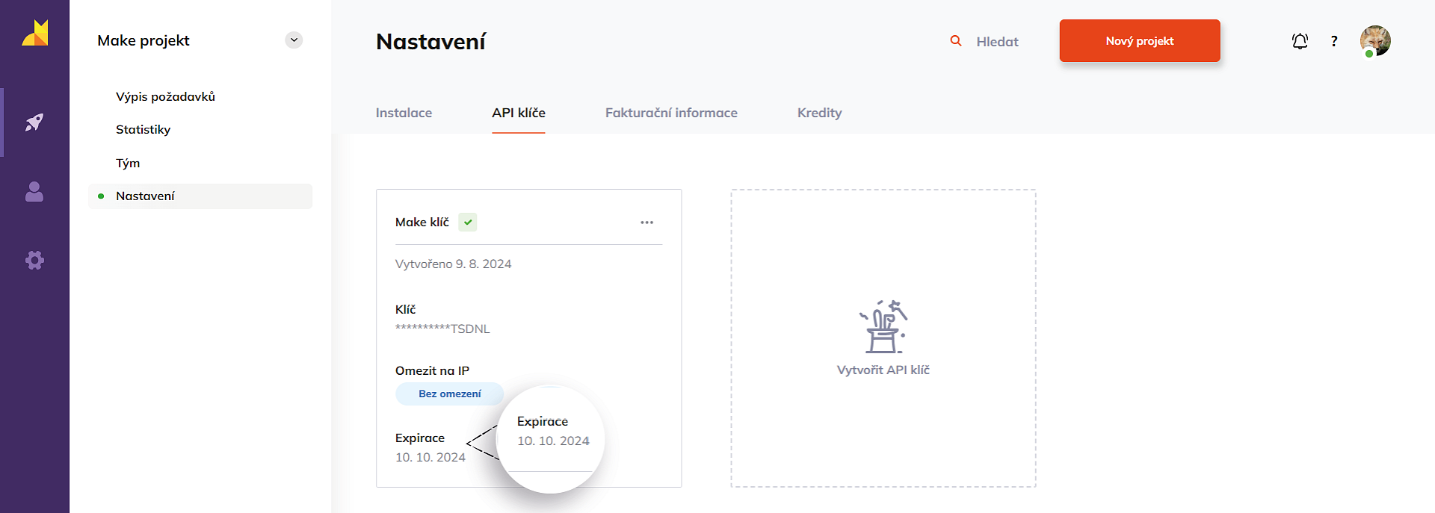Click the app logo in the sidebar

point(34,34)
